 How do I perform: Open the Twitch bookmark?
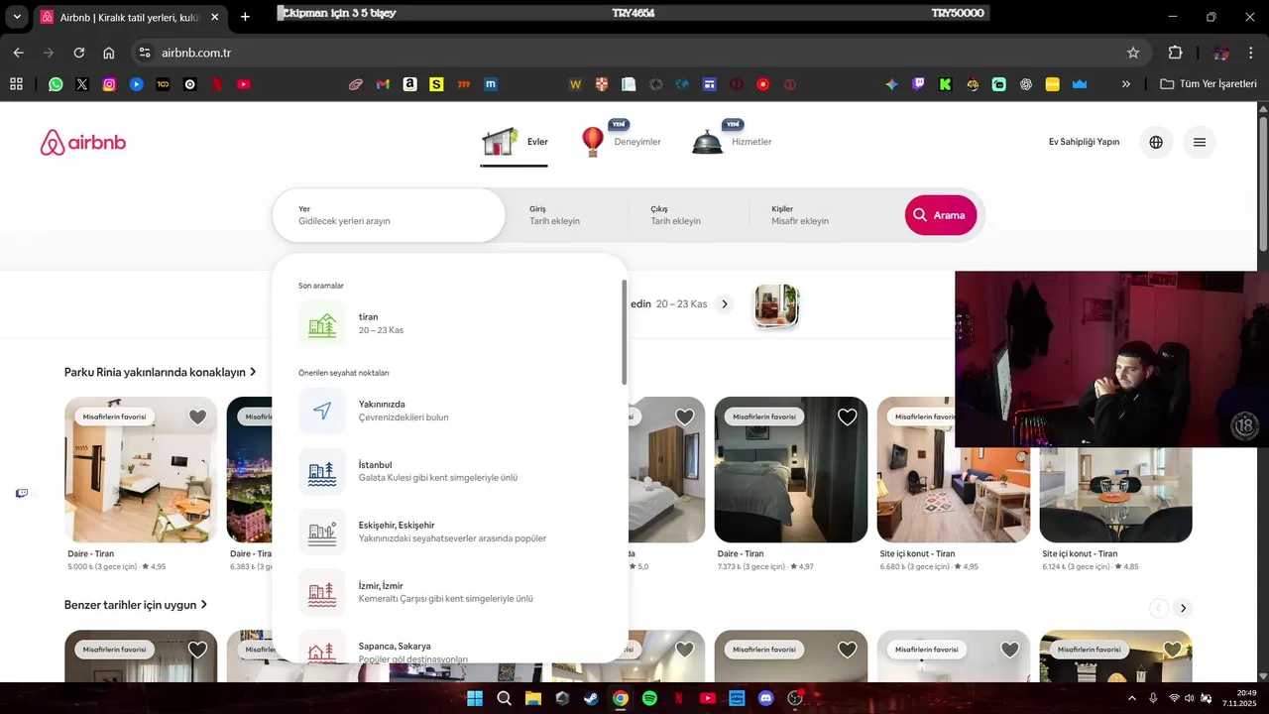click(918, 84)
